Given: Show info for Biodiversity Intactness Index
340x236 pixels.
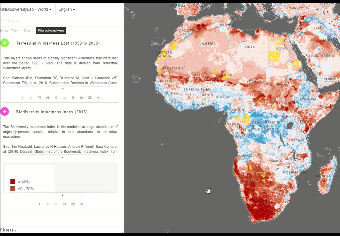Looking at the screenshot, I should (x=65, y=204).
